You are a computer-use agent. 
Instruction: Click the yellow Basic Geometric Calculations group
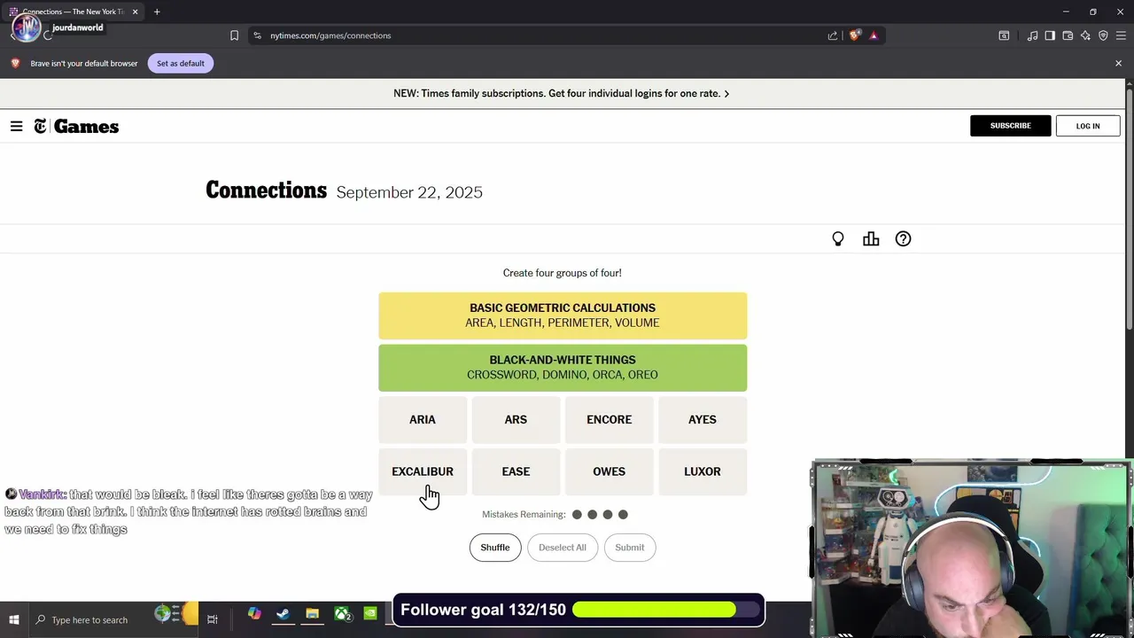(x=563, y=315)
